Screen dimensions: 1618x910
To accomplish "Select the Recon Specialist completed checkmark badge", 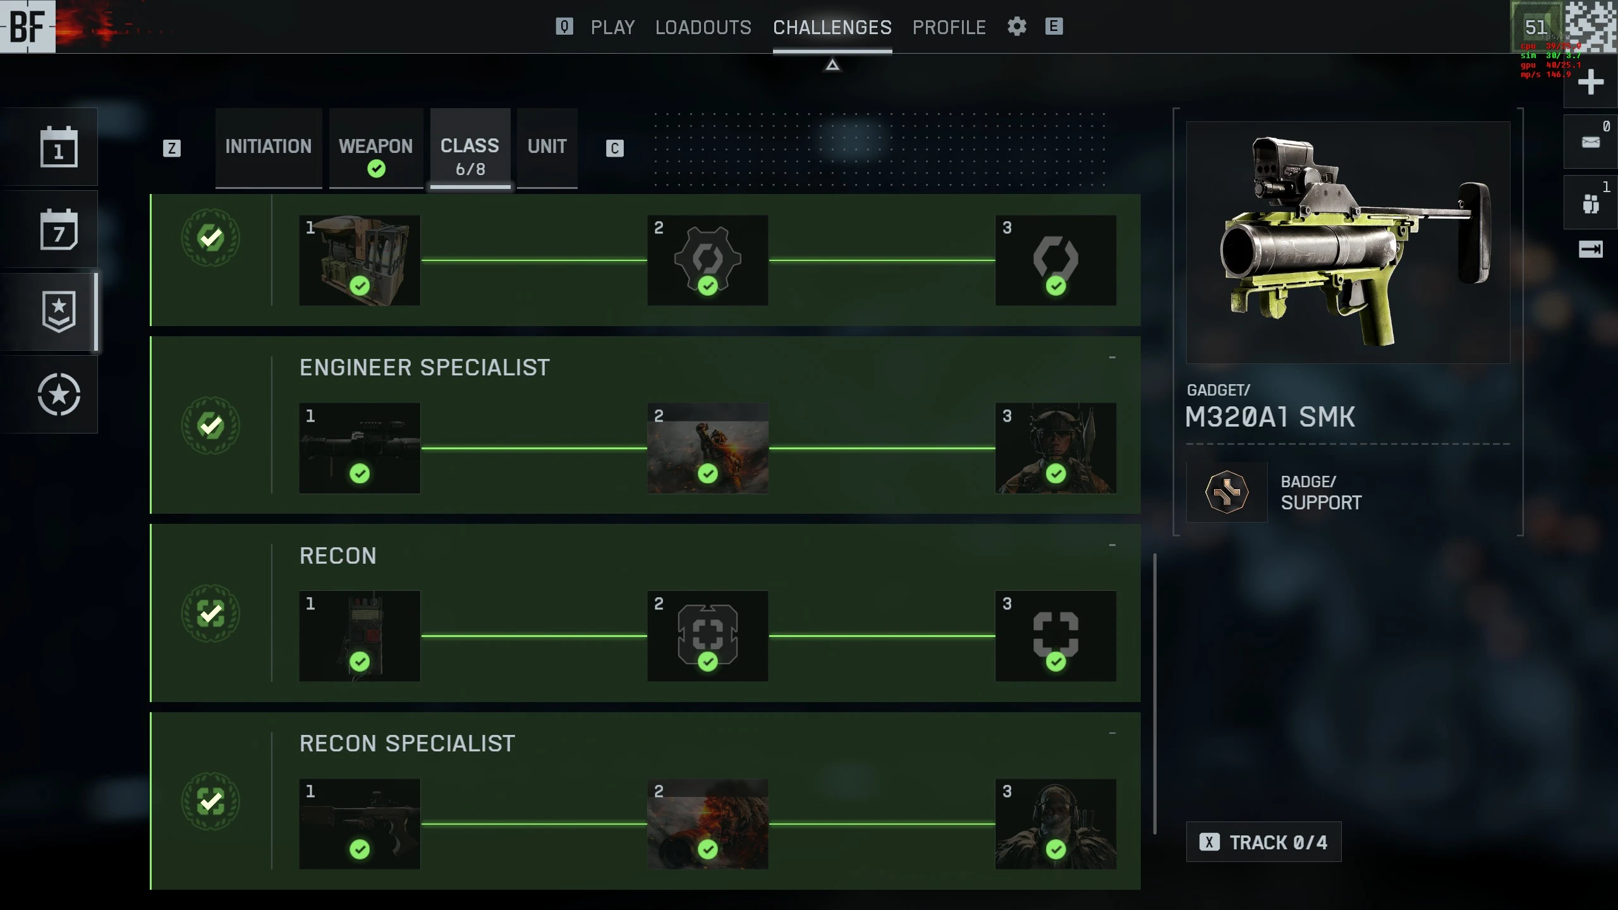I will coord(210,801).
